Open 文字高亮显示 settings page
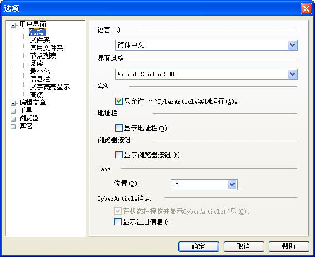 pos(50,87)
